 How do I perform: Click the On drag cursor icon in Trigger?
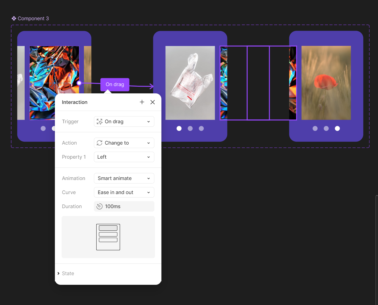(x=99, y=121)
